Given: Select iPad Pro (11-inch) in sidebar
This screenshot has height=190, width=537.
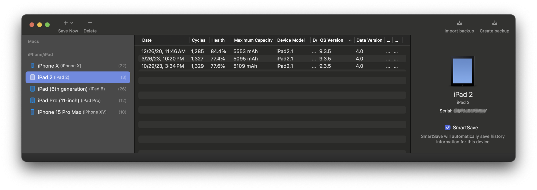Looking at the screenshot, I should [x=78, y=100].
